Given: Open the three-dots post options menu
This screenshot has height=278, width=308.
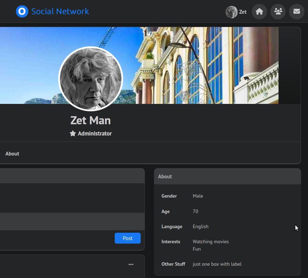Looking at the screenshot, I should [131, 264].
